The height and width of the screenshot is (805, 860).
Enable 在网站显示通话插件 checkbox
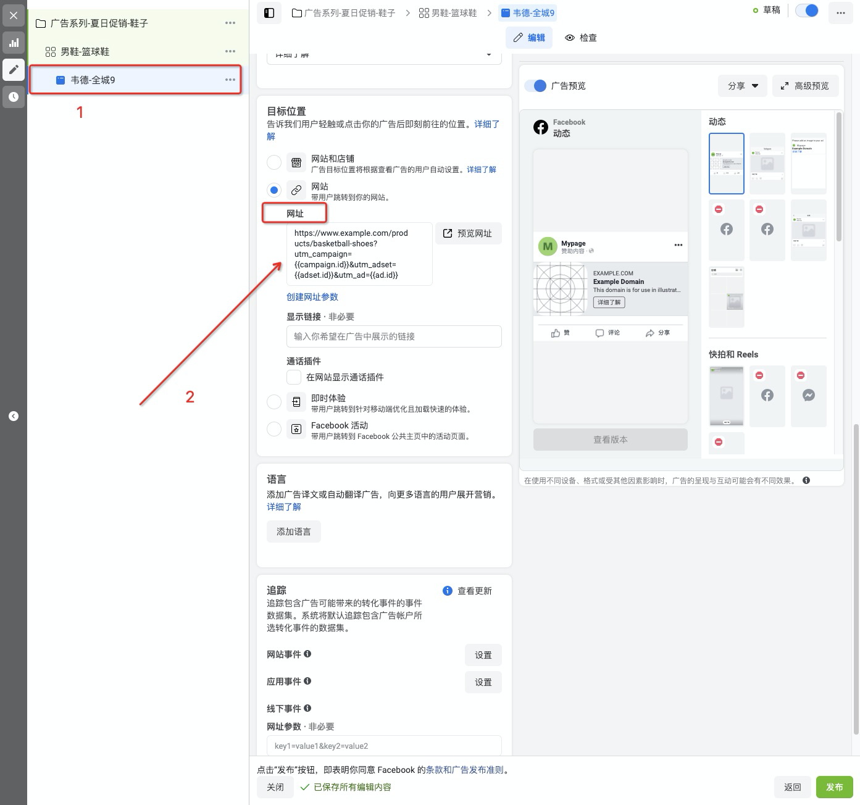point(294,377)
